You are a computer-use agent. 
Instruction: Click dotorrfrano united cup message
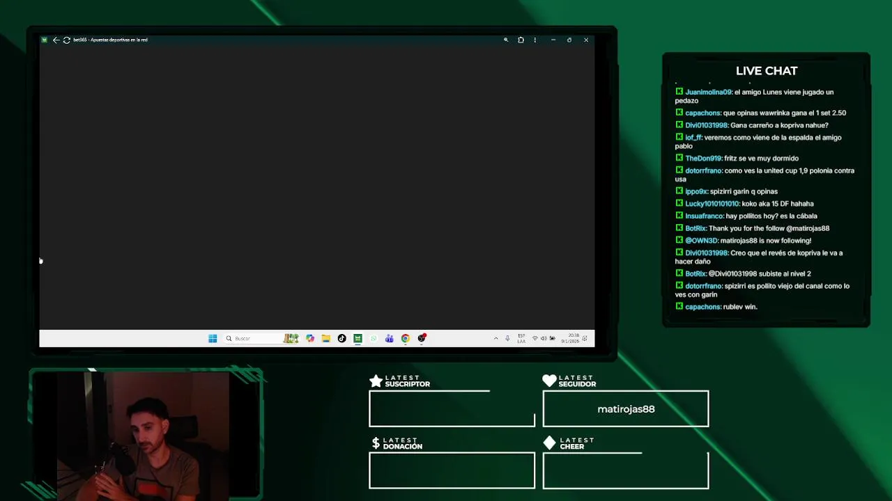[764, 175]
